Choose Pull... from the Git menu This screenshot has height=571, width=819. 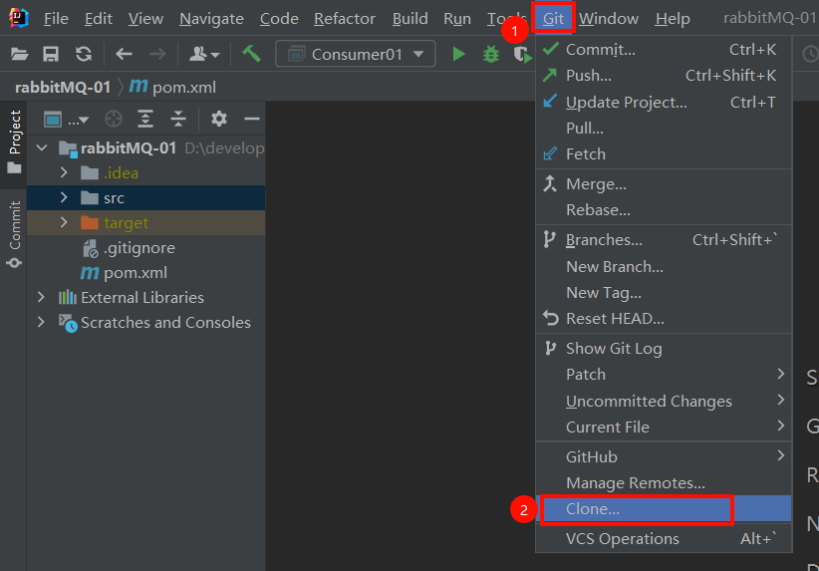pyautogui.click(x=664, y=128)
